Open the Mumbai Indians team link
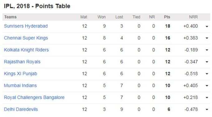The image size is (212, 117). (x=20, y=85)
